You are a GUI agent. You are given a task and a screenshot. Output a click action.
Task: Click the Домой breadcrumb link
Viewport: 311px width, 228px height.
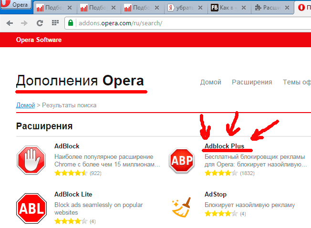click(x=25, y=105)
